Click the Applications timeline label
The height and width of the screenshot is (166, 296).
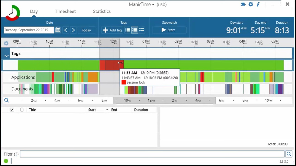pyautogui.click(x=23, y=77)
